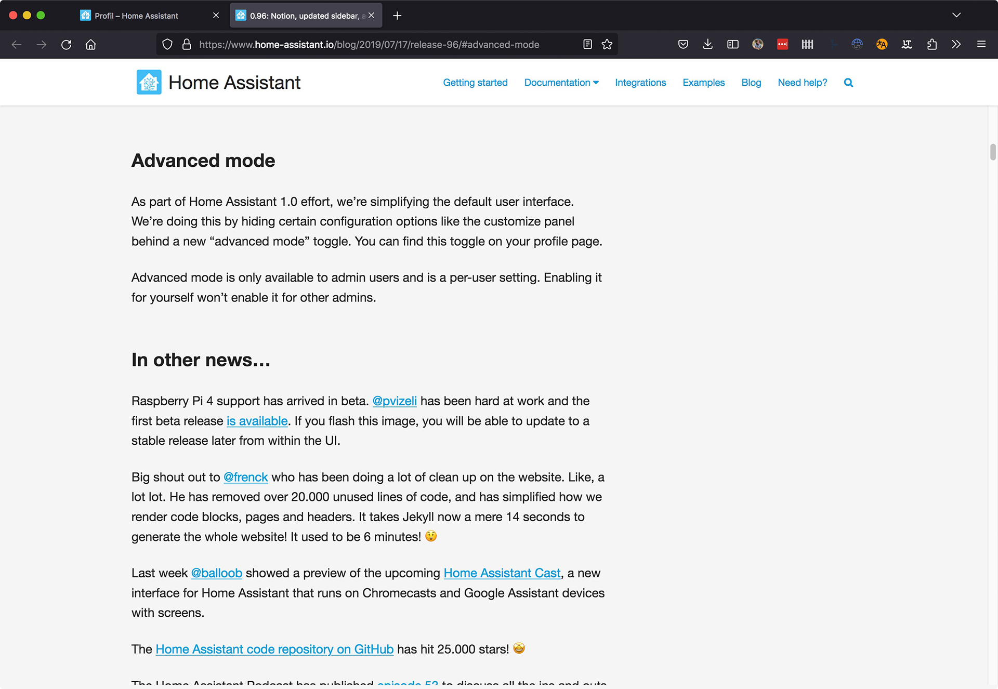Follow the Home Assistant Cast link

pyautogui.click(x=502, y=573)
